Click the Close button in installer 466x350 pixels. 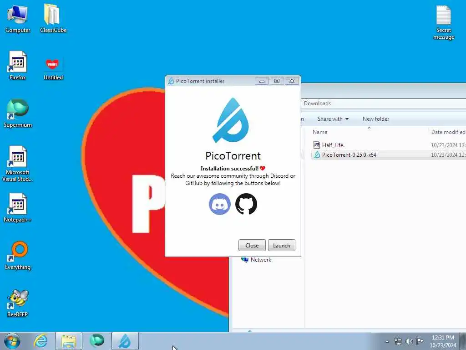(252, 245)
